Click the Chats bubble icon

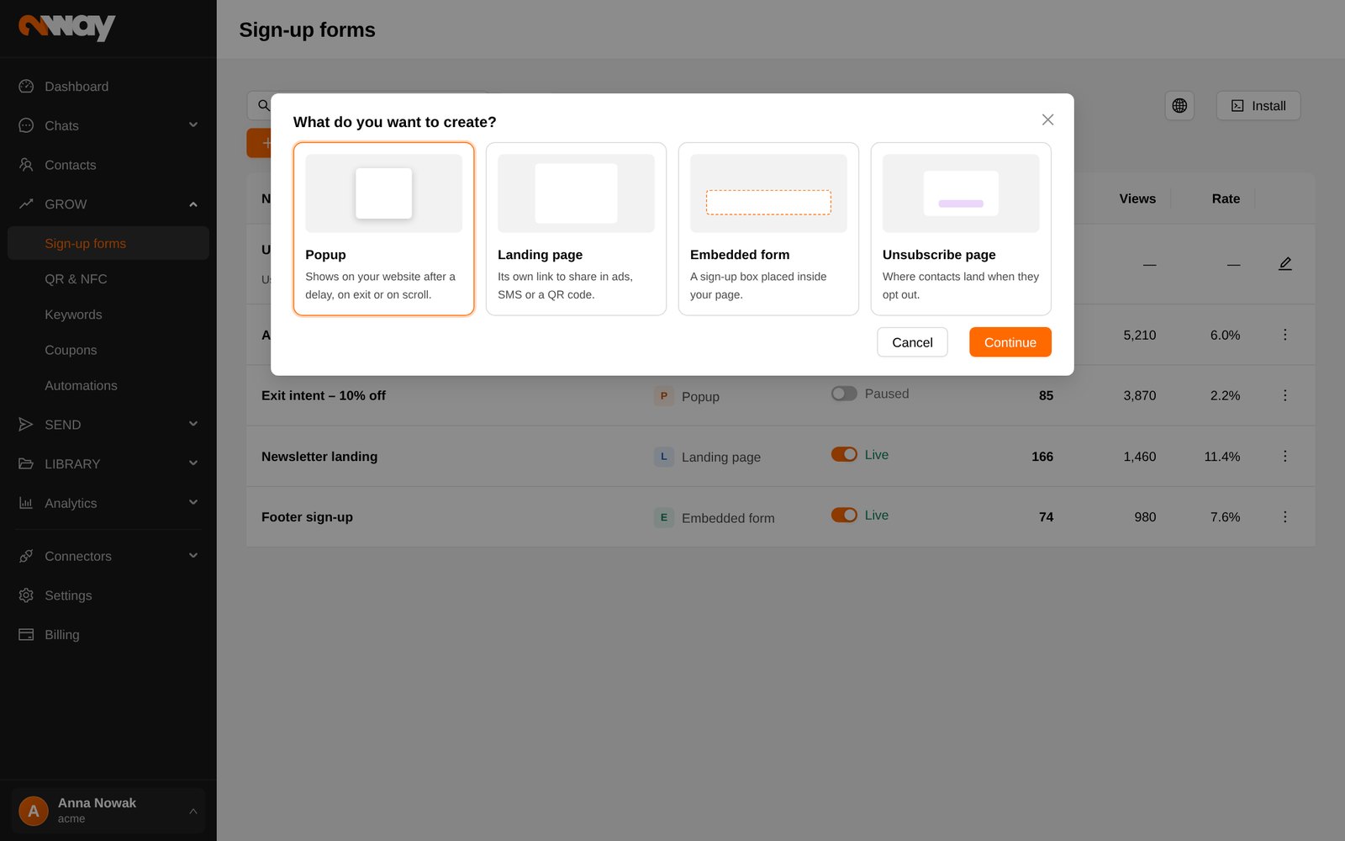point(26,125)
